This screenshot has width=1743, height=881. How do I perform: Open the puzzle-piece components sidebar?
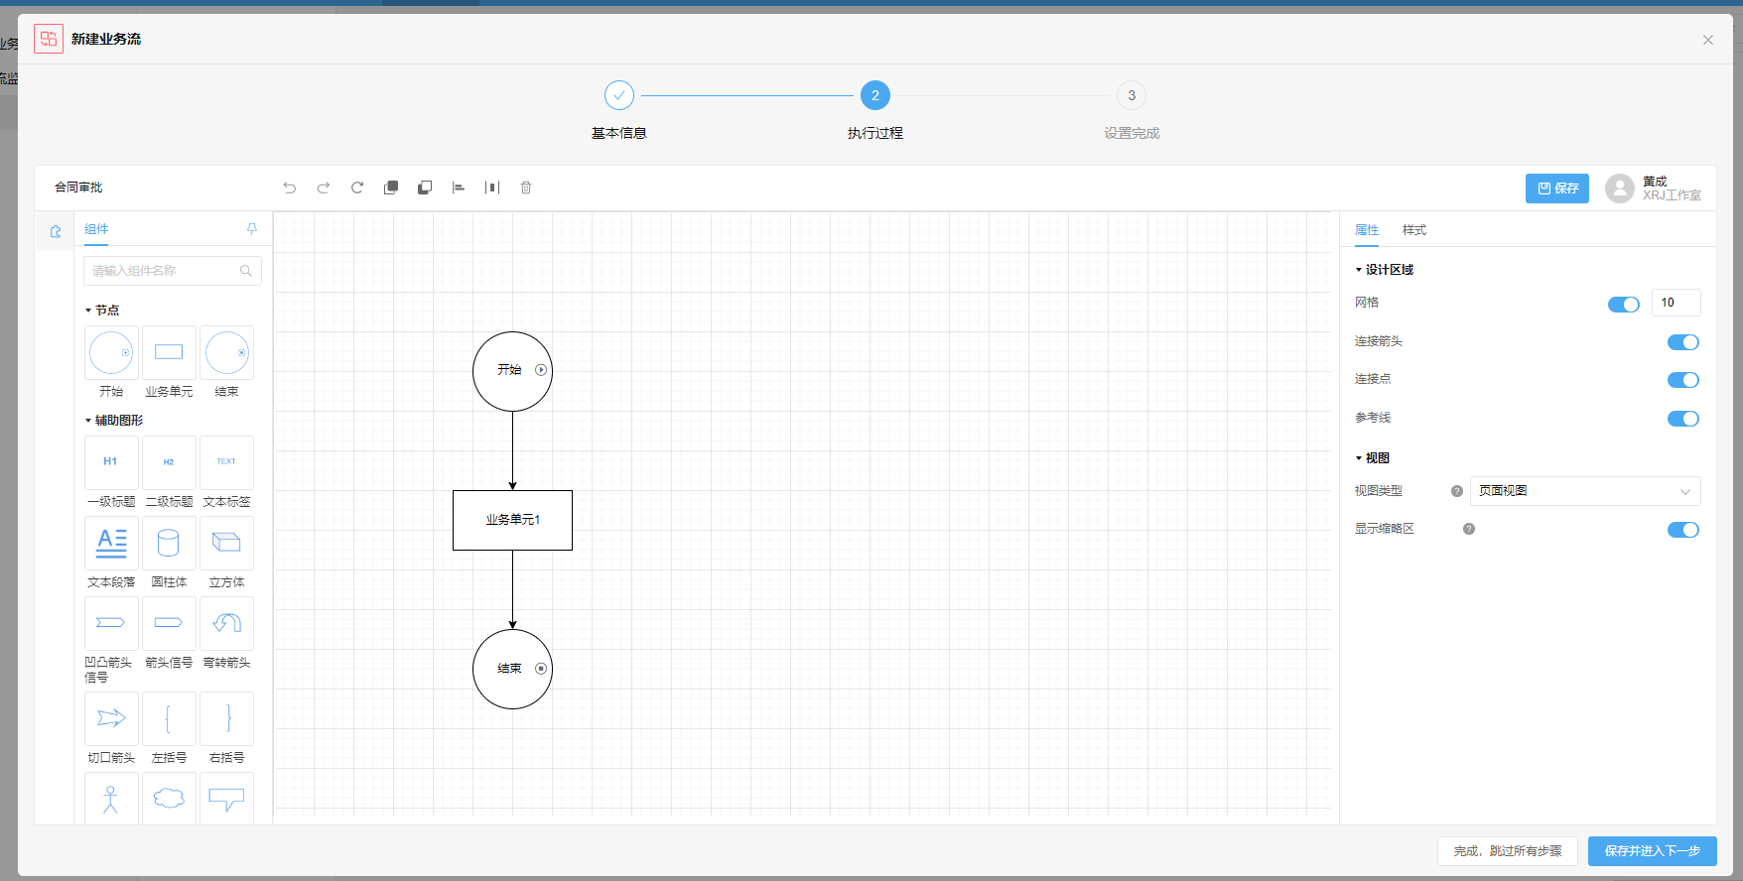pyautogui.click(x=56, y=231)
